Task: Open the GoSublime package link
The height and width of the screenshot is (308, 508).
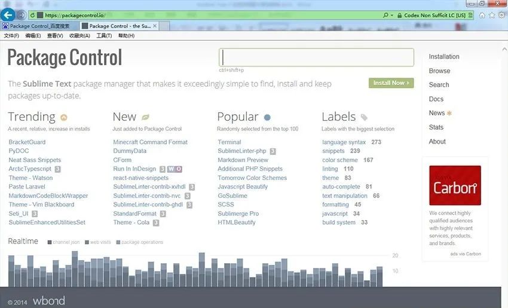Action: (232, 196)
